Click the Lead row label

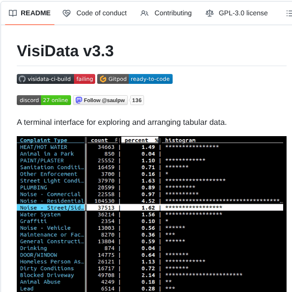click(27, 289)
